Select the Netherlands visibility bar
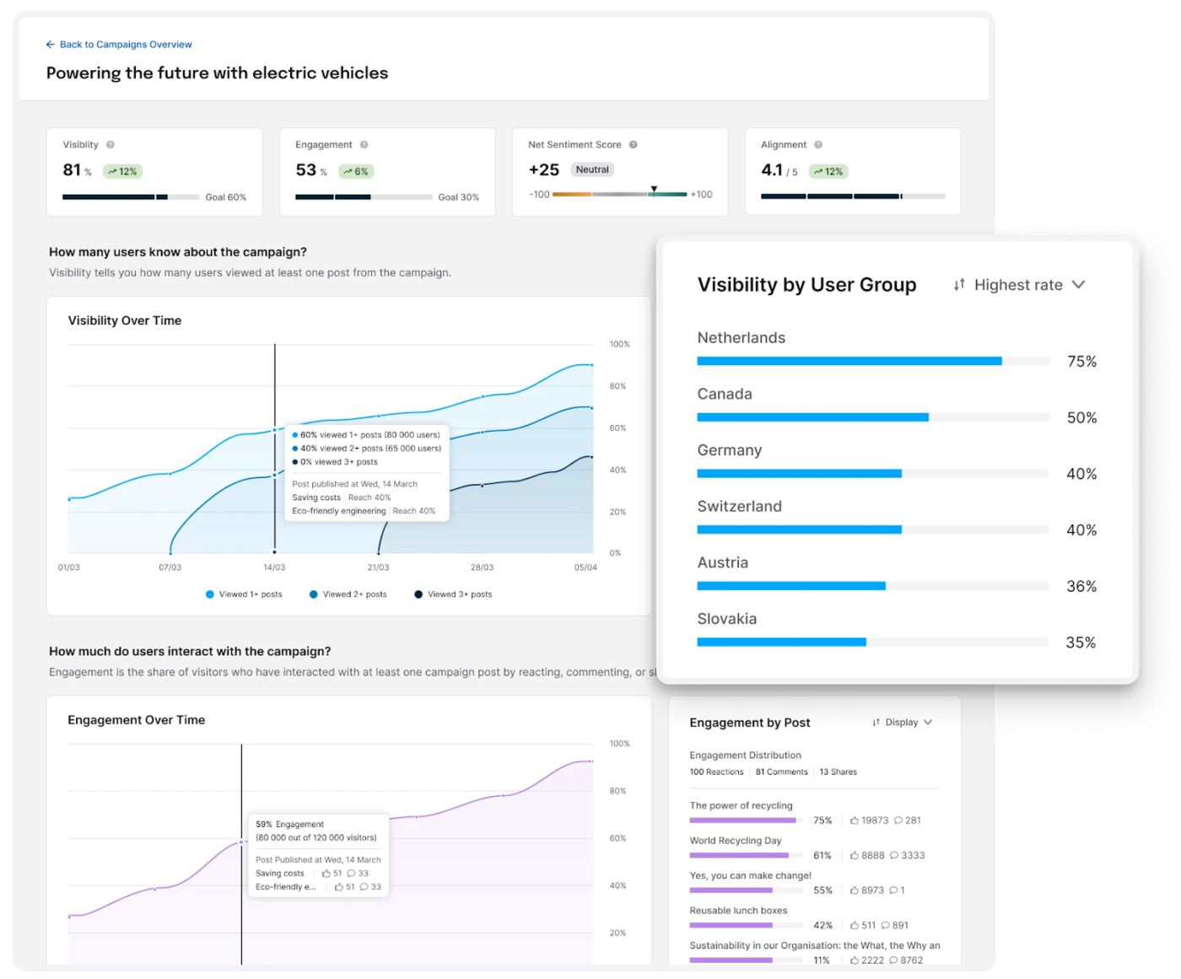Image resolution: width=1181 pixels, height=979 pixels. click(x=873, y=361)
